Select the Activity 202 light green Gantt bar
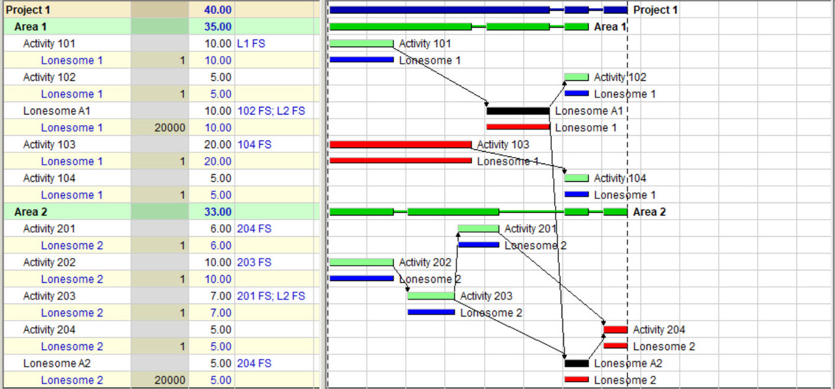The width and height of the screenshot is (835, 389). pos(361,263)
